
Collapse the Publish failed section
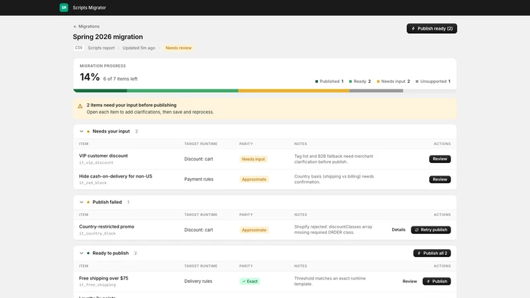81,202
